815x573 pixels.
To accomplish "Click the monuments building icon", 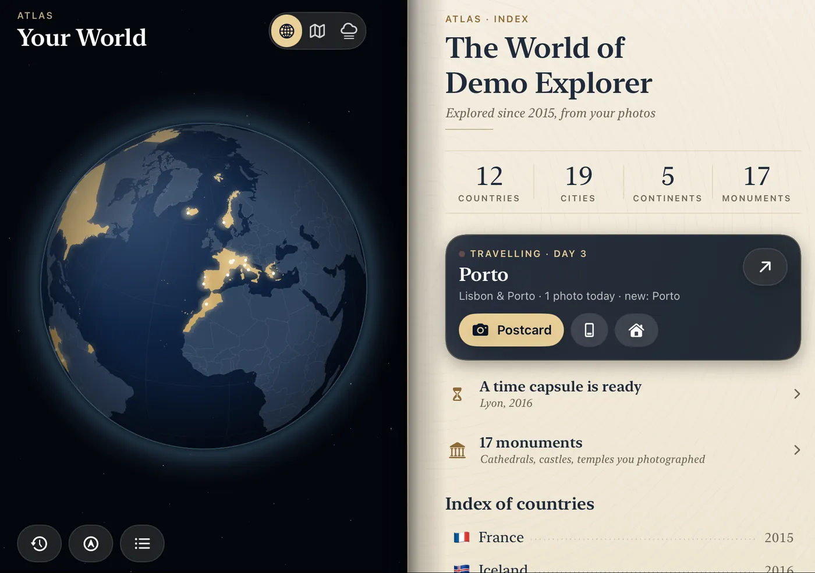I will click(x=458, y=450).
